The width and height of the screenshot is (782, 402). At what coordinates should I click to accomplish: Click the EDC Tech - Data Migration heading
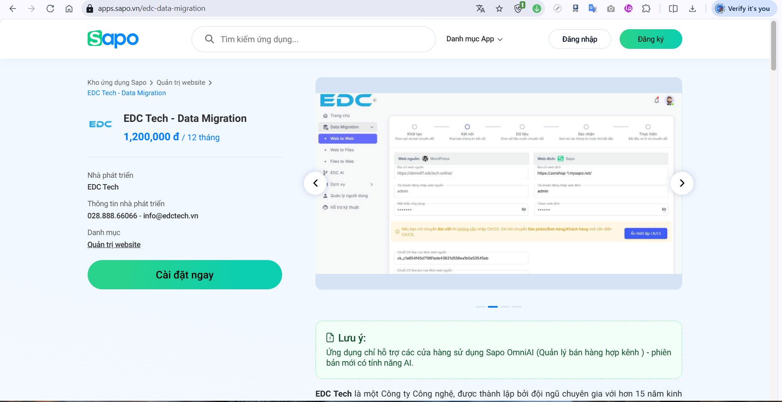point(185,119)
